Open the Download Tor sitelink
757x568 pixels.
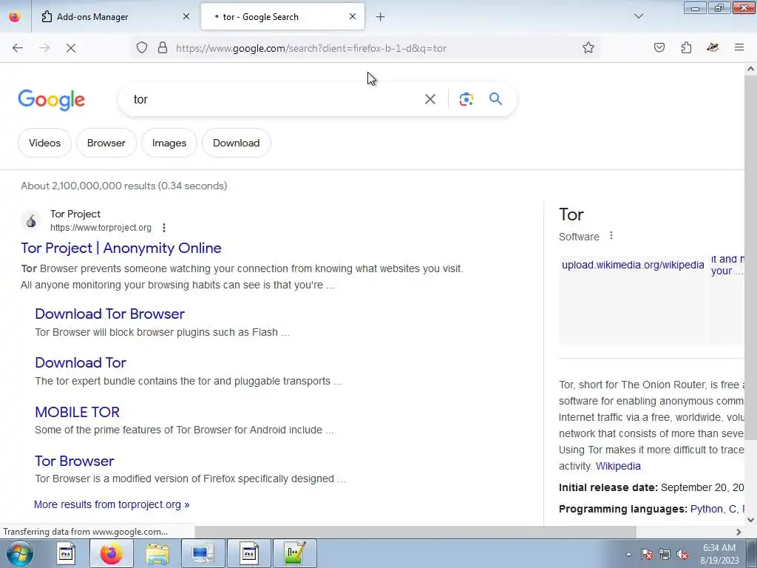pyautogui.click(x=81, y=362)
